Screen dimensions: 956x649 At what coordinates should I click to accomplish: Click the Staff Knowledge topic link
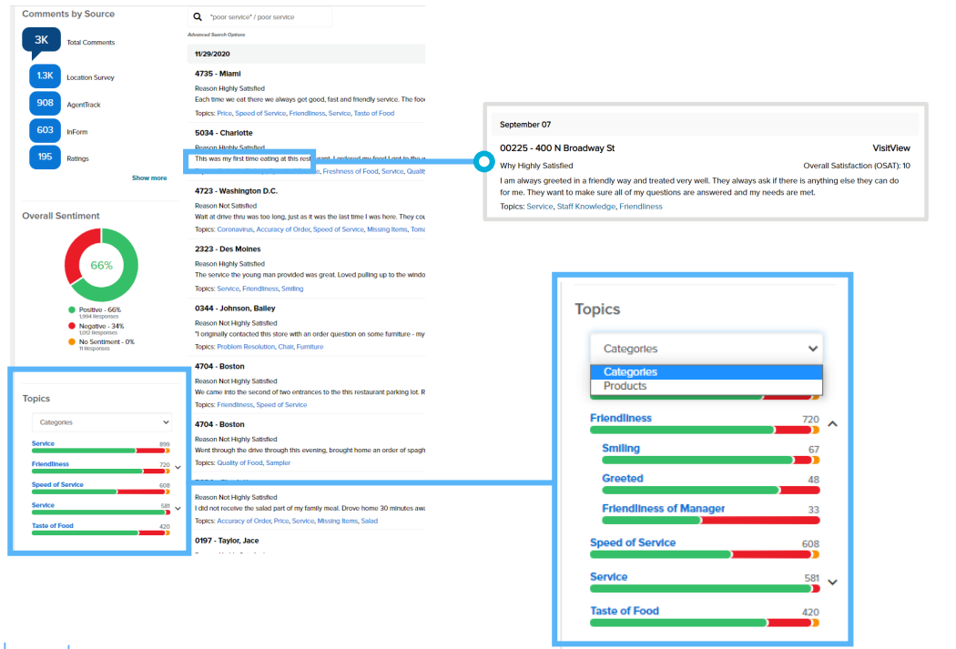pyautogui.click(x=585, y=207)
